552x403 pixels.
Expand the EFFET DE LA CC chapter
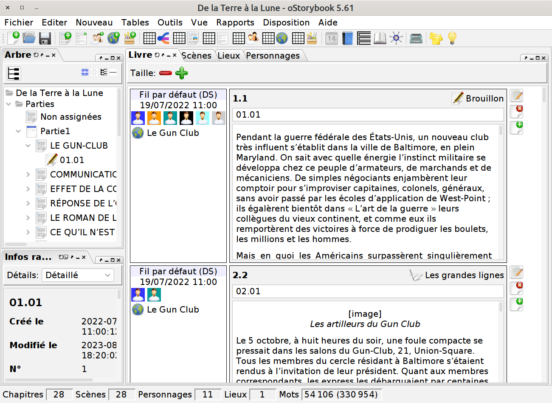28,189
